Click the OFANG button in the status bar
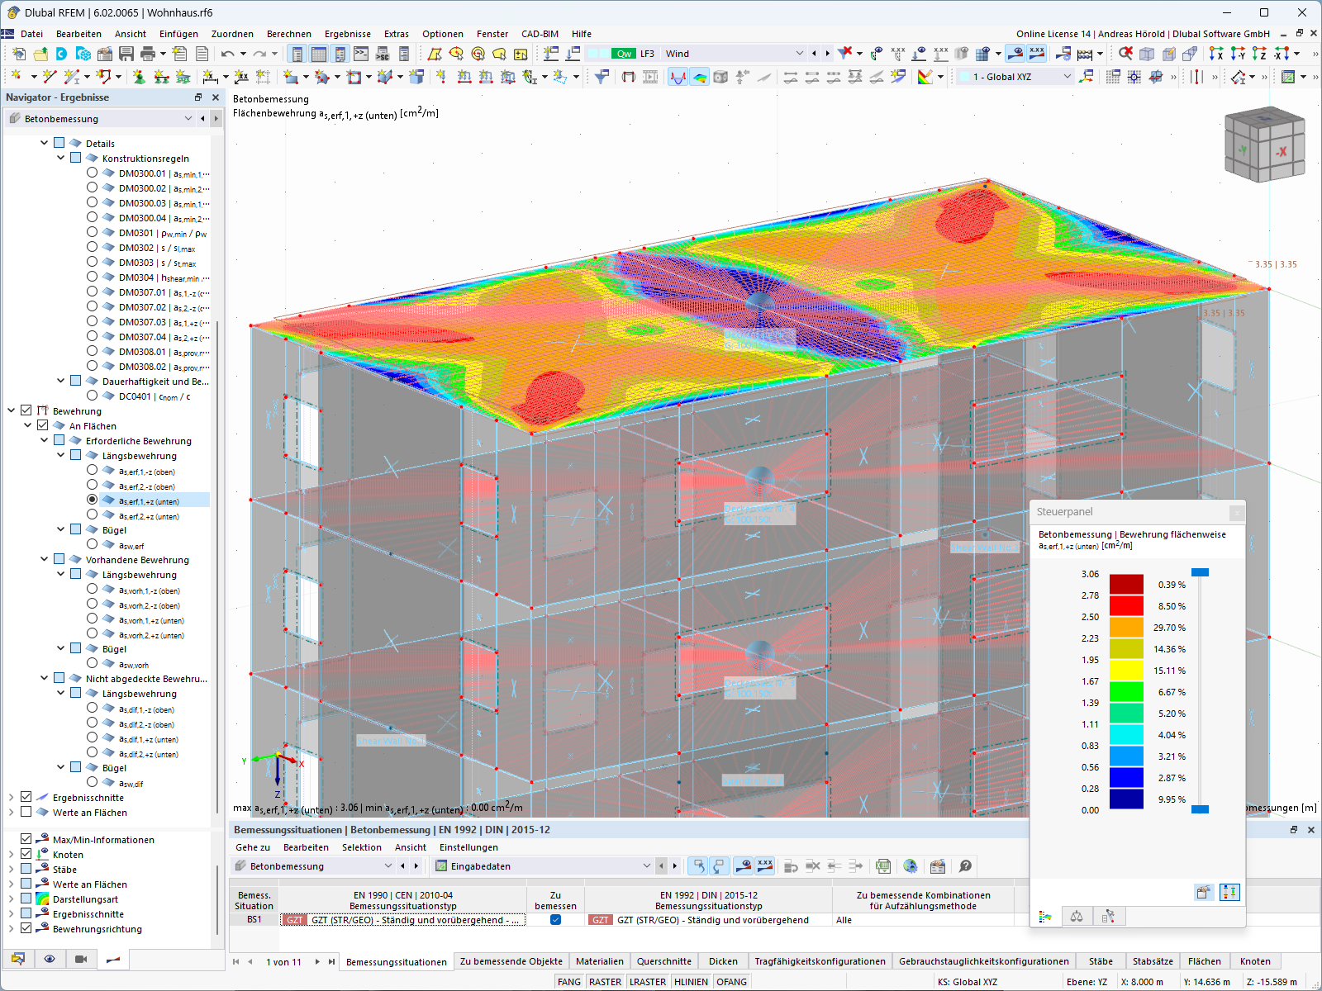1322x991 pixels. pyautogui.click(x=731, y=982)
